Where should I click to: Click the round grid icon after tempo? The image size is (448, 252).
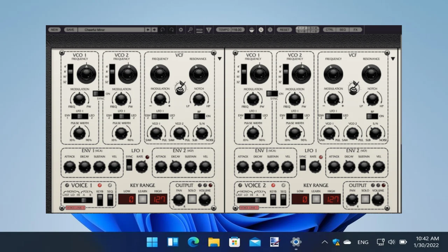pos(252,30)
